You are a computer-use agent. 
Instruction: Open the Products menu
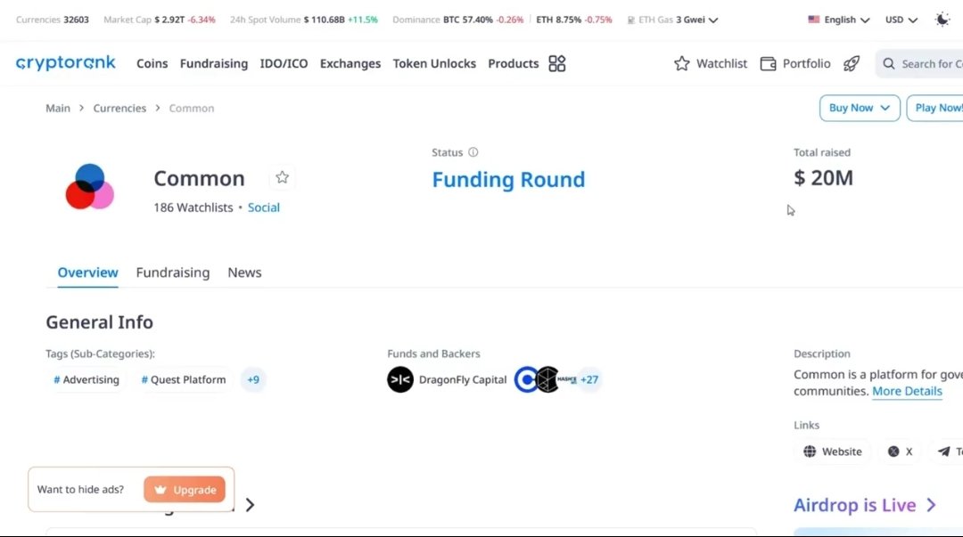(513, 63)
